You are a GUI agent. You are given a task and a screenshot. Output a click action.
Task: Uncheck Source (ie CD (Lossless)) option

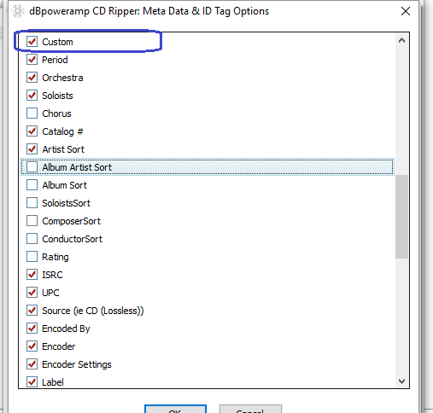[x=32, y=311]
